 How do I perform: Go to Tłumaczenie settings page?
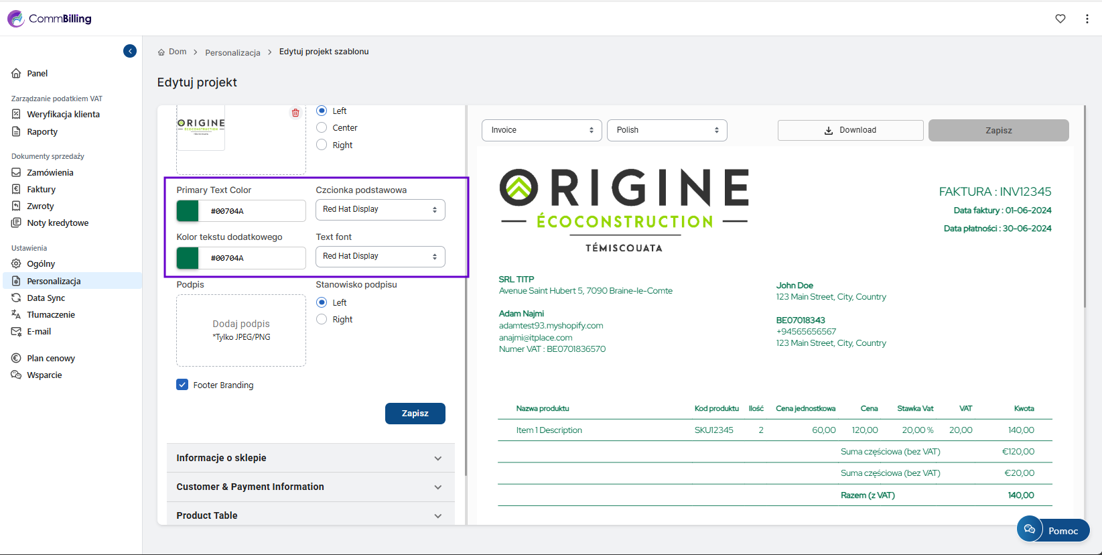[x=51, y=314]
